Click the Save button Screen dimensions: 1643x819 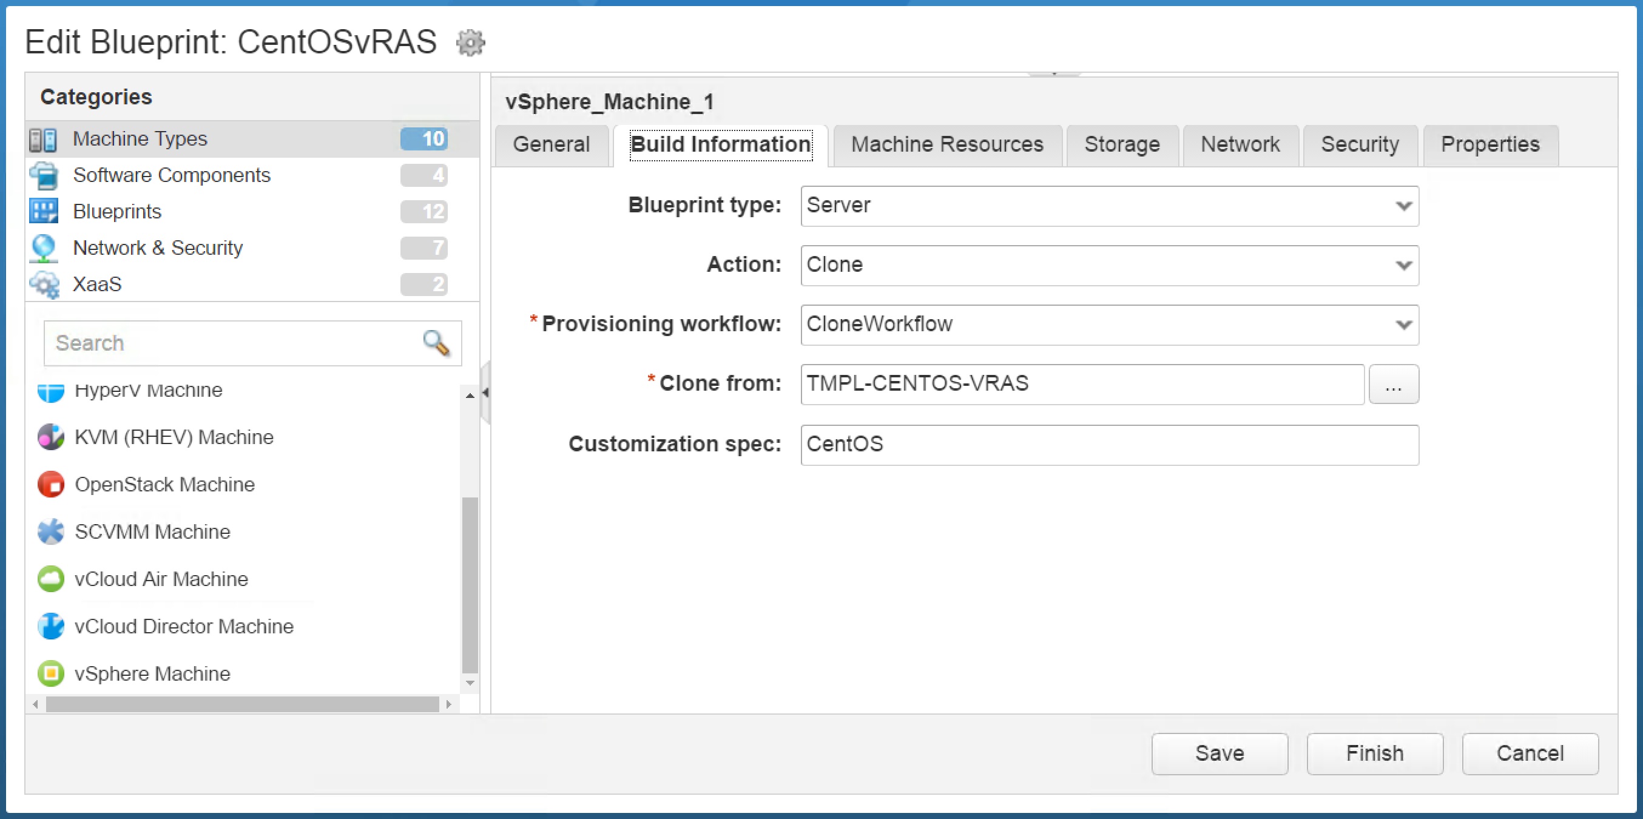pyautogui.click(x=1220, y=753)
